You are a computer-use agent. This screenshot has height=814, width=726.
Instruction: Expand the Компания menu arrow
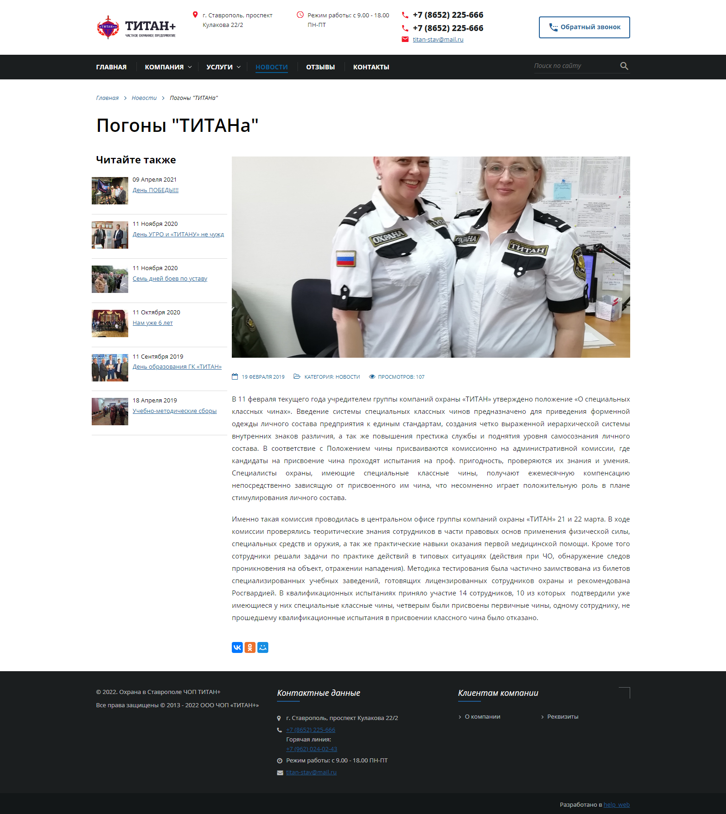pos(190,67)
